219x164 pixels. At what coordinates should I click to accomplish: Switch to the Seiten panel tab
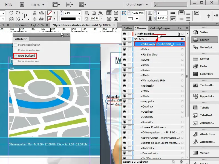tap(128, 28)
